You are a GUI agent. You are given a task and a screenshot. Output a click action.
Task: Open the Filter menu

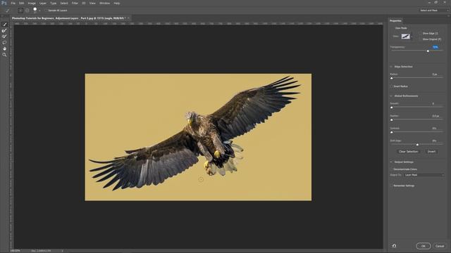(75, 3)
